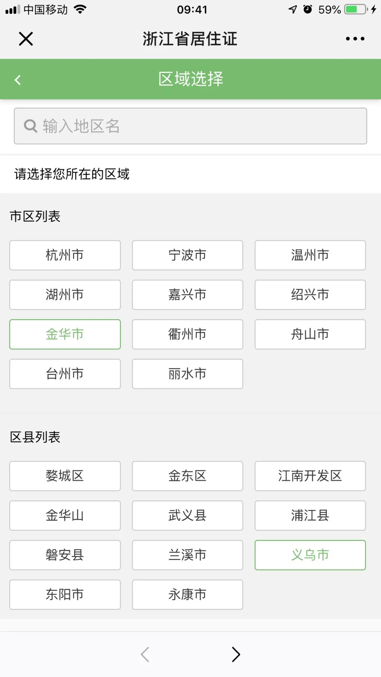Select 磐安县 county option
Screen dimensions: 381x677
coord(65,555)
